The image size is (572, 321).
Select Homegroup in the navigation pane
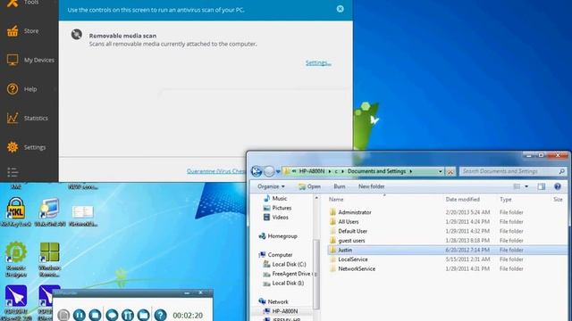point(278,236)
